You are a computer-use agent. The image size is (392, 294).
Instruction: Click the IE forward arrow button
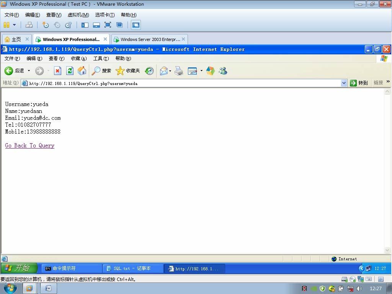point(39,71)
